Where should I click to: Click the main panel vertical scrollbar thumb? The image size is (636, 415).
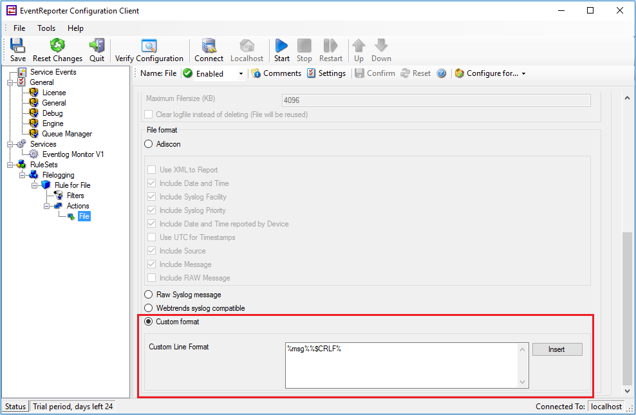627,309
